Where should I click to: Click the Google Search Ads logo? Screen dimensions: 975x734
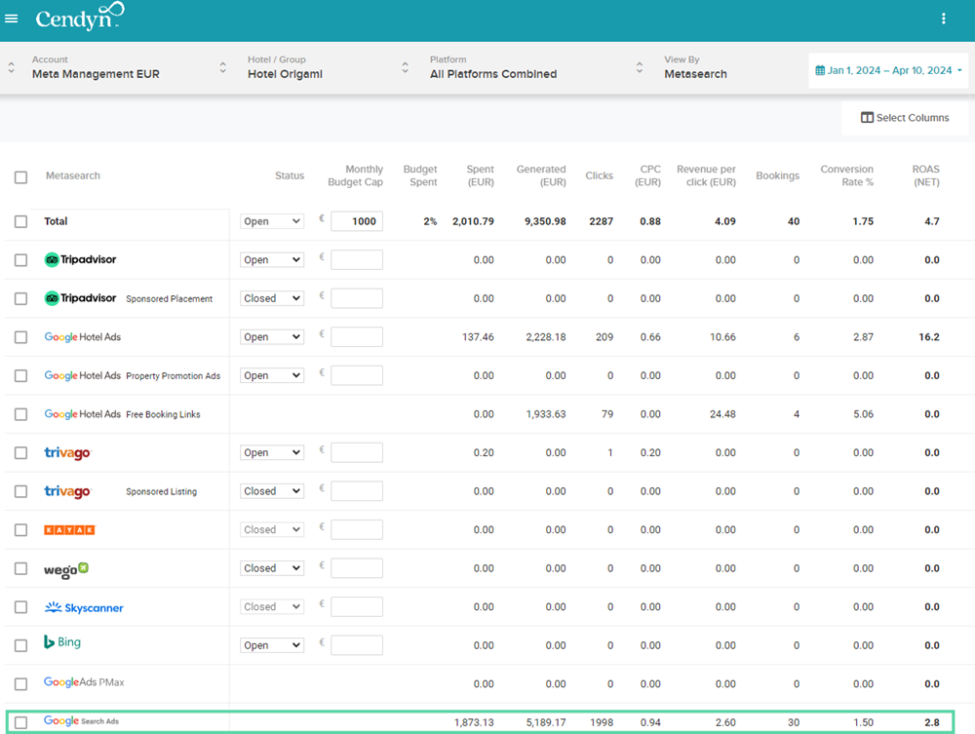coord(81,721)
